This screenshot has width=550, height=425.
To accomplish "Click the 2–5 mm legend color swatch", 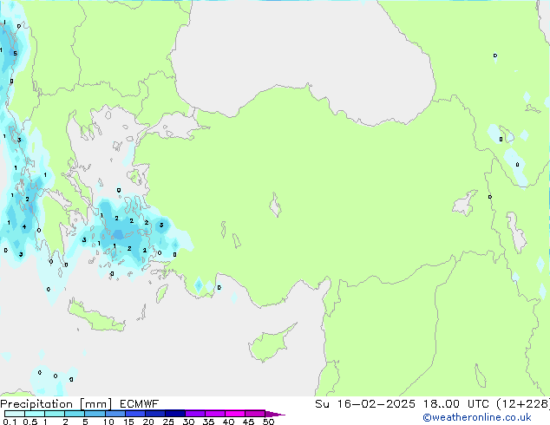I will (x=75, y=414).
